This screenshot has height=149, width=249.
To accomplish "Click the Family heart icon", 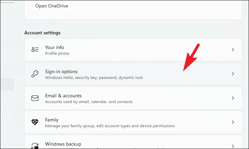I will [x=35, y=122].
